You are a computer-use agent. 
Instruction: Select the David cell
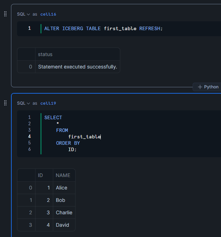64,225
